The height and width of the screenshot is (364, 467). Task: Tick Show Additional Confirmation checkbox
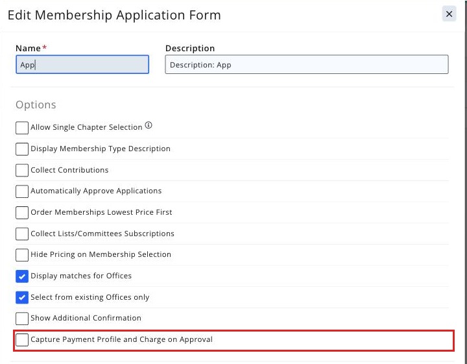point(22,319)
